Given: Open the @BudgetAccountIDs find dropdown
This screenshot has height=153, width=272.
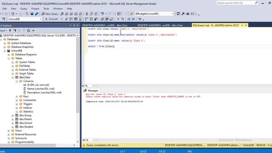Looking at the screenshot, I should pyautogui.click(x=172, y=14).
